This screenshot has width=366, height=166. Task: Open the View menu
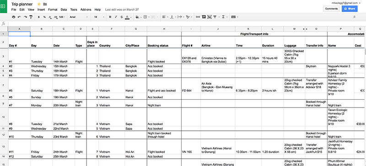(x=31, y=10)
